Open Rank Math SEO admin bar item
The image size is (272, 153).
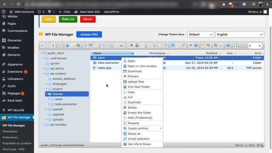(87, 12)
